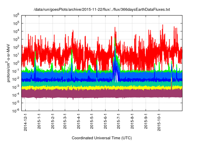Screen dimensions: 201x141
Task: Click the teal flux band above yellow
Action: click(94, 84)
